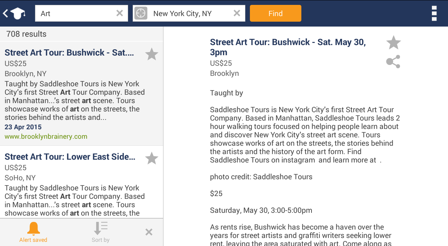Edit the New York City, NY location field
The image size is (448, 246).
click(191, 13)
